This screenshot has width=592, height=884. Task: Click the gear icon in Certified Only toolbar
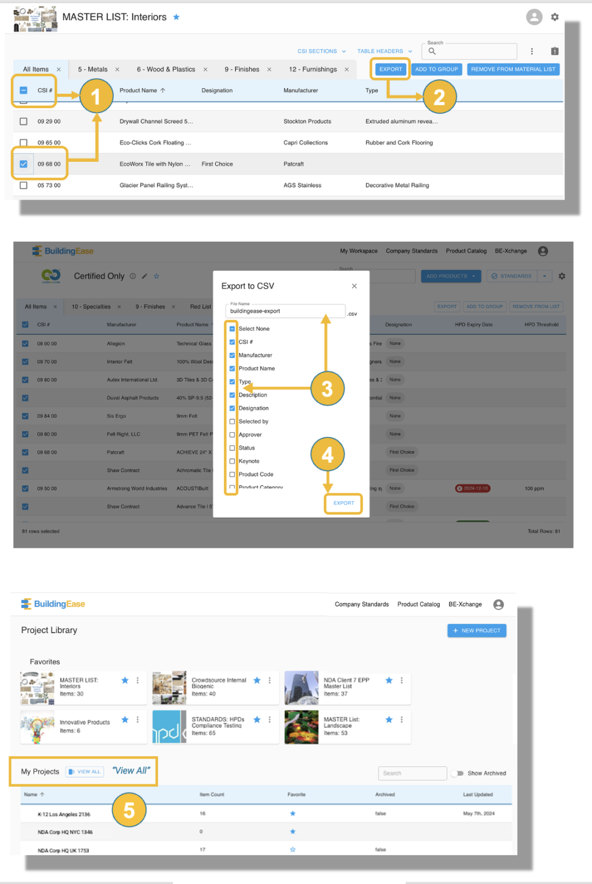click(x=562, y=276)
